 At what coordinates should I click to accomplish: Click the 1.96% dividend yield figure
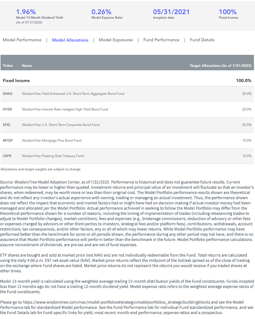[x=26, y=12]
